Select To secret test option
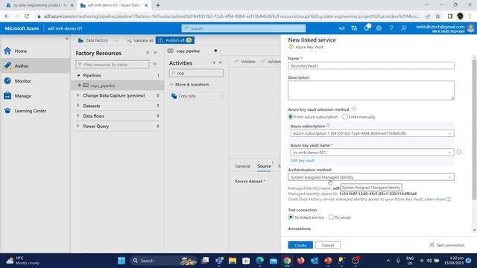The image size is (477, 268). pos(331,217)
